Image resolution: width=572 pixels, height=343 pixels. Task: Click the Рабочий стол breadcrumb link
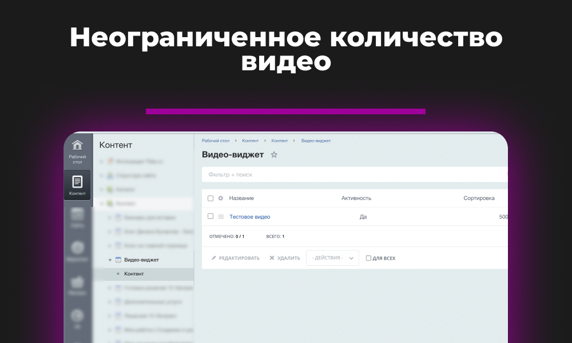click(216, 141)
